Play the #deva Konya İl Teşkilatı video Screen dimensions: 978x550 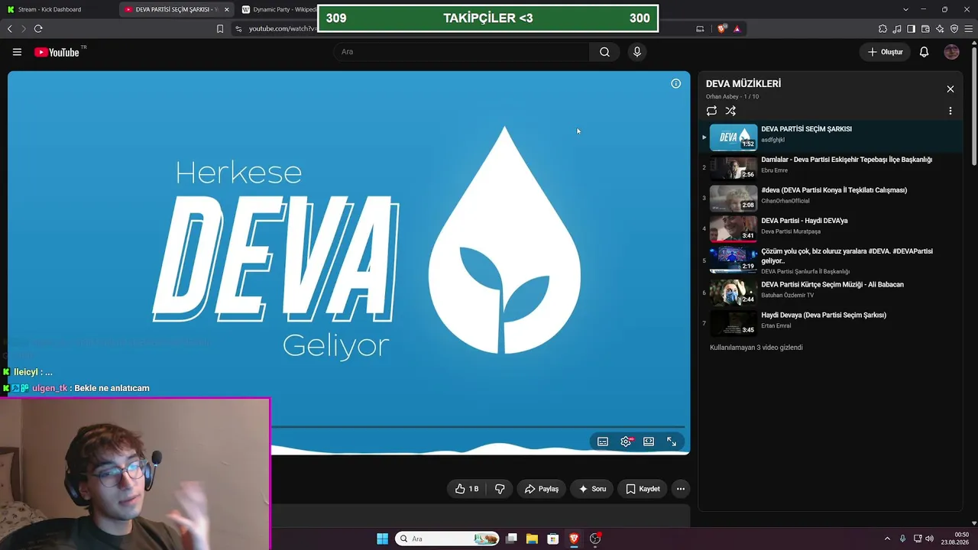831,199
